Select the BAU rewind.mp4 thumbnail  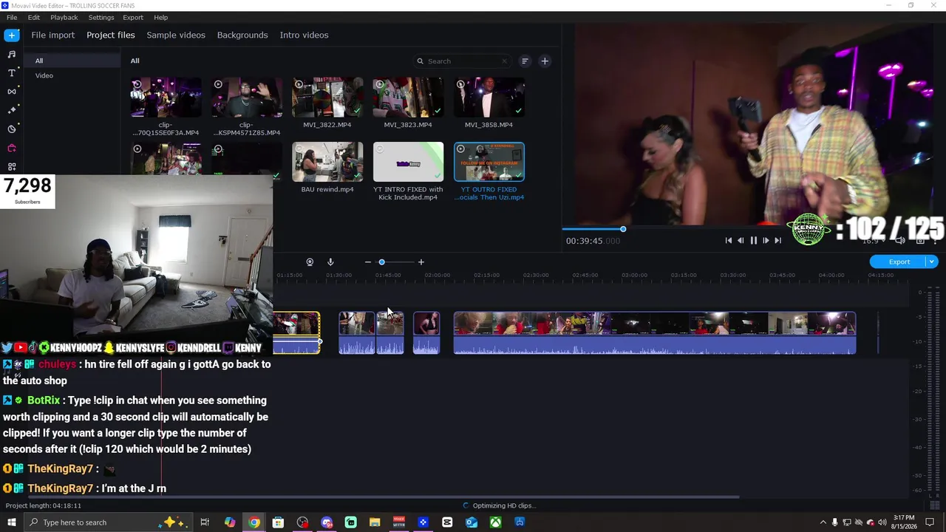327,162
